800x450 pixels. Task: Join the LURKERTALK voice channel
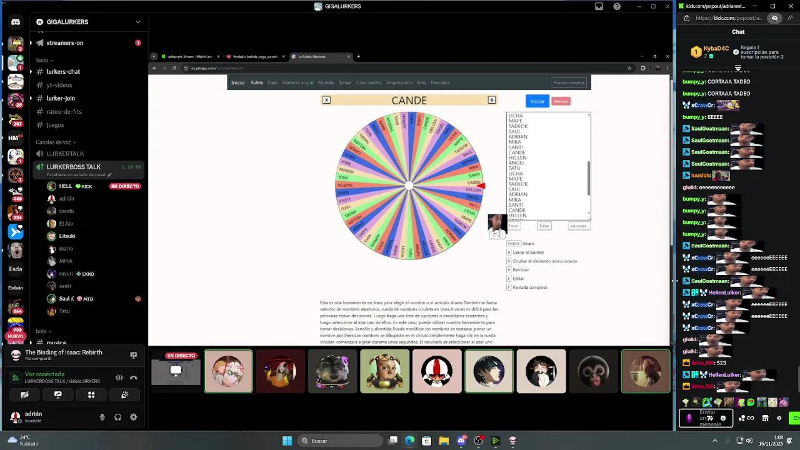(87, 154)
